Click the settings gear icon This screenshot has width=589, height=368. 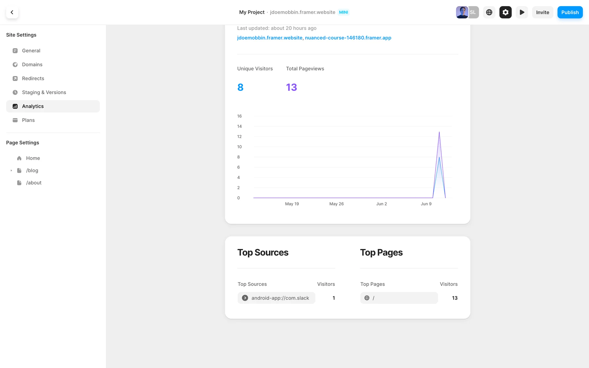[505, 12]
